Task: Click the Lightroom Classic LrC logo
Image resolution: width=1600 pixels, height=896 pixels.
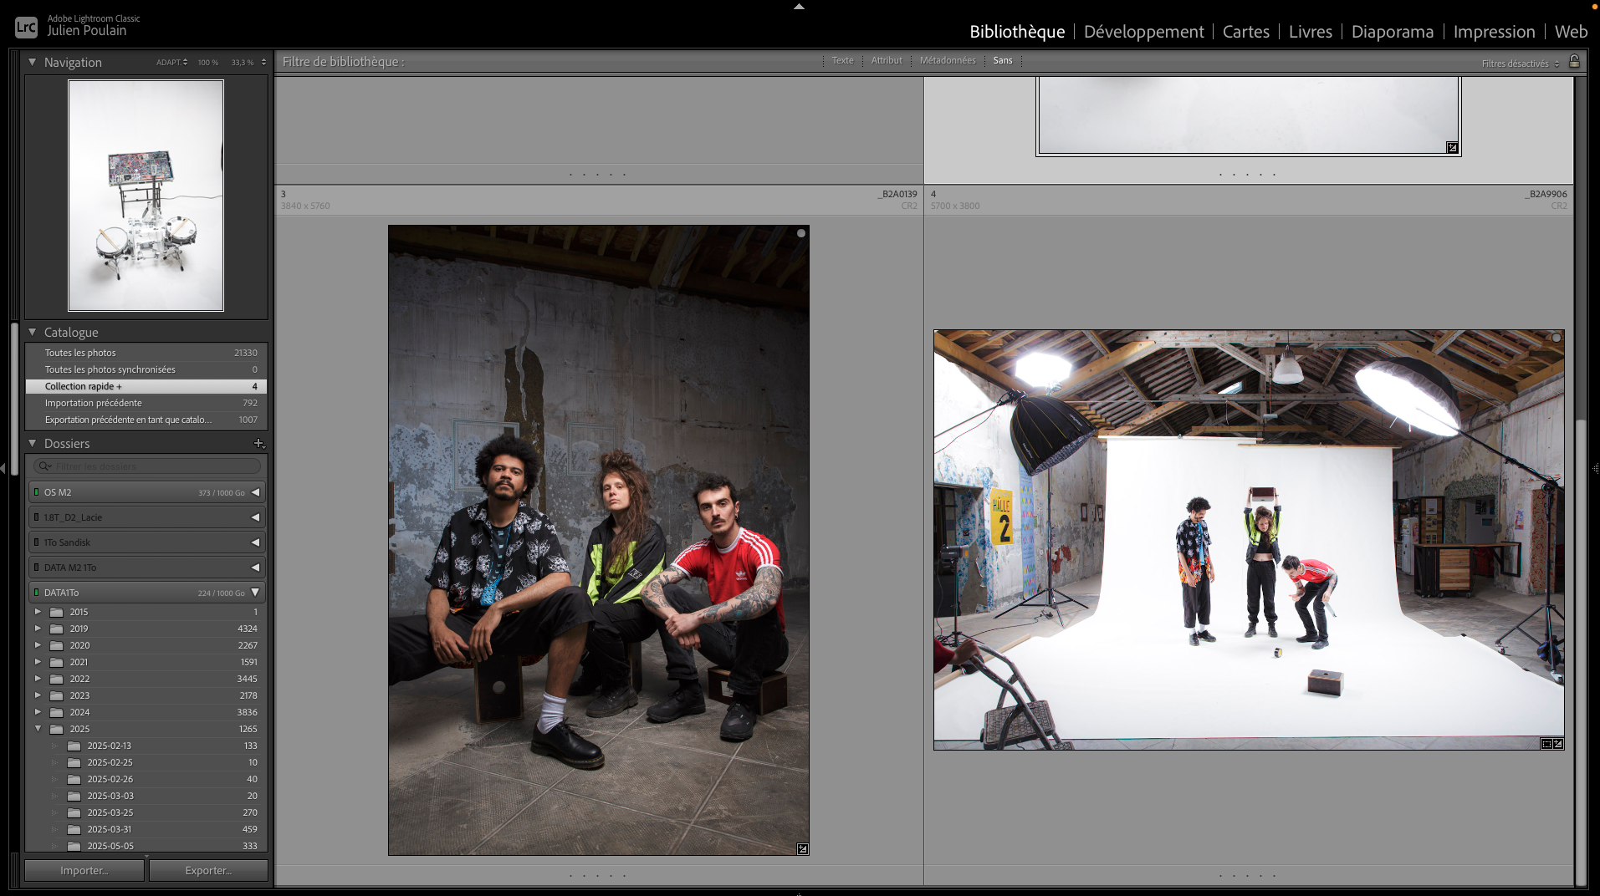Action: click(x=26, y=27)
